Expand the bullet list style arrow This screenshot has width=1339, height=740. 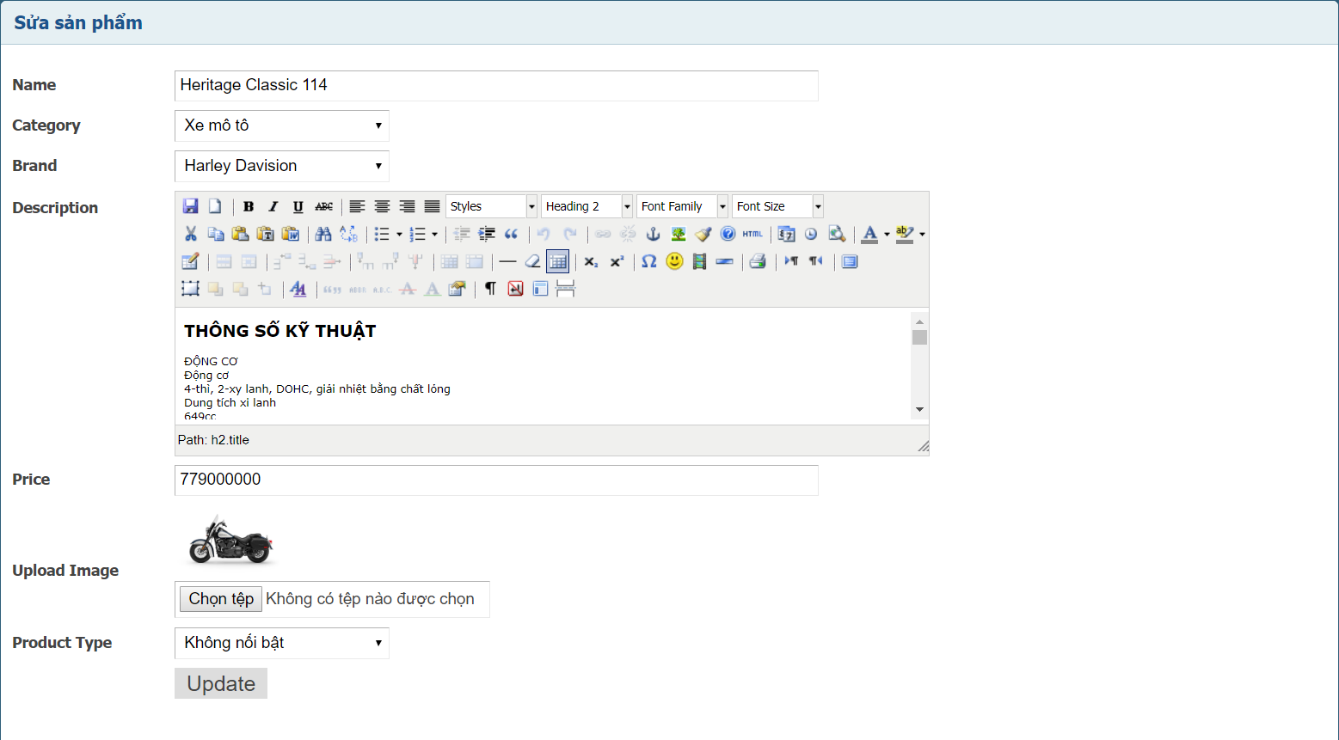pyautogui.click(x=399, y=234)
